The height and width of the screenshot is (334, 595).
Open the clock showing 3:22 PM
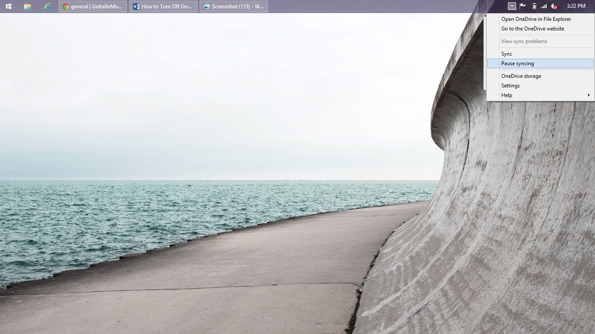click(576, 6)
